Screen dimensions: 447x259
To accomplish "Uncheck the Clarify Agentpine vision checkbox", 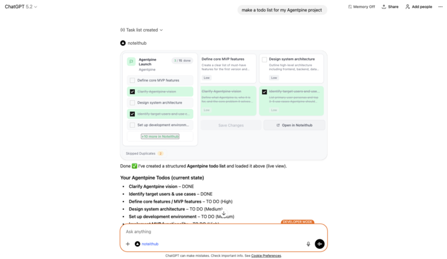I will point(132,92).
